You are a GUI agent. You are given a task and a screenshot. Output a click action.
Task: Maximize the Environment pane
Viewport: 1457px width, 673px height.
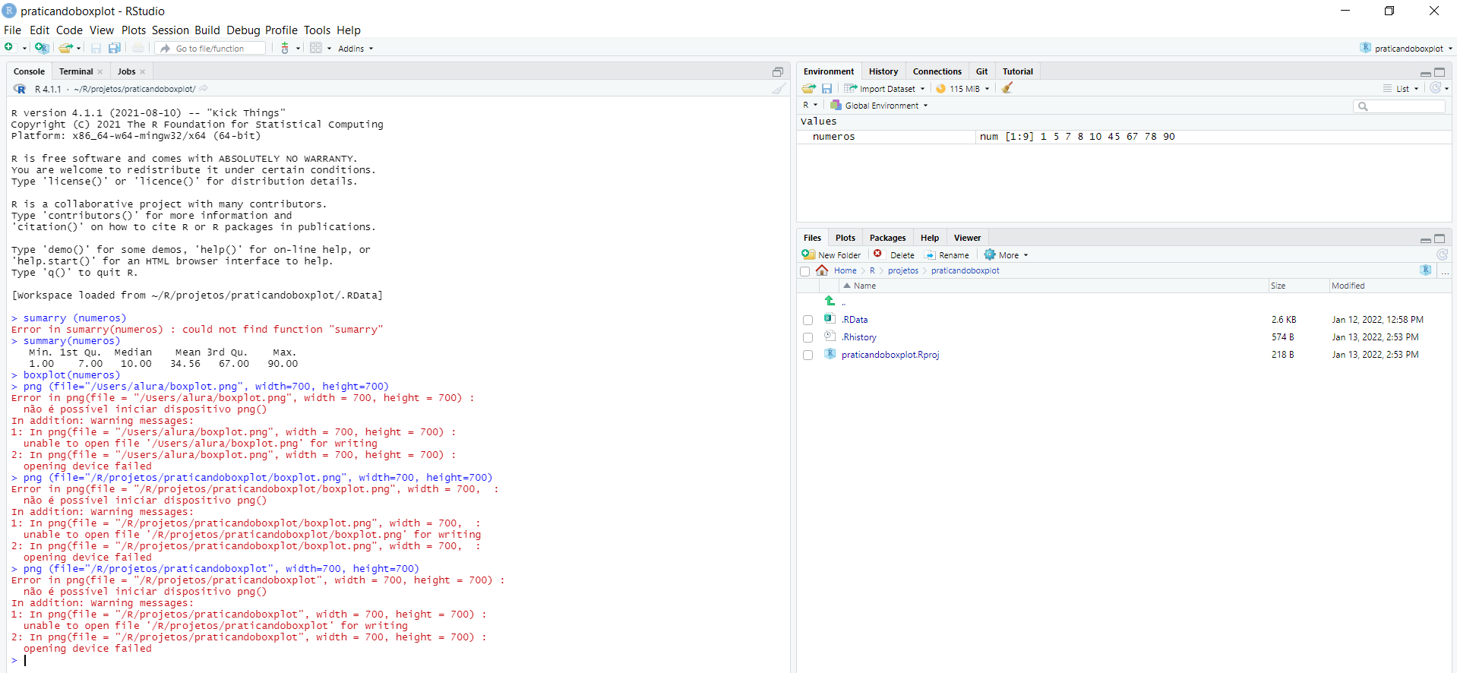coord(1440,72)
